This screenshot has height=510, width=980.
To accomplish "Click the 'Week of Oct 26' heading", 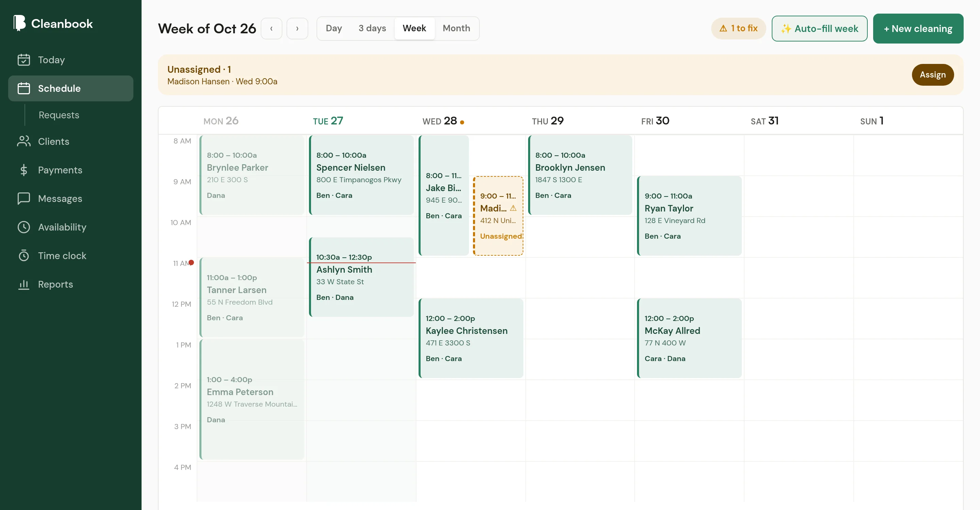I will (x=207, y=29).
